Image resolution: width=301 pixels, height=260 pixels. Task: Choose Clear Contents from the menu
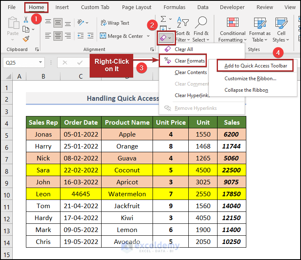(x=190, y=72)
